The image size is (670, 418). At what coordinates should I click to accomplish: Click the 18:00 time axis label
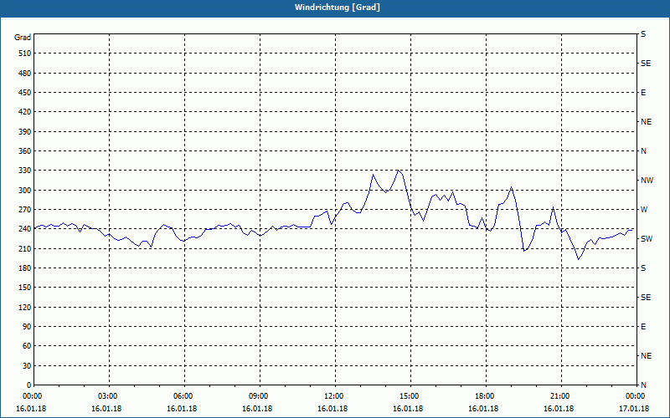(x=486, y=396)
